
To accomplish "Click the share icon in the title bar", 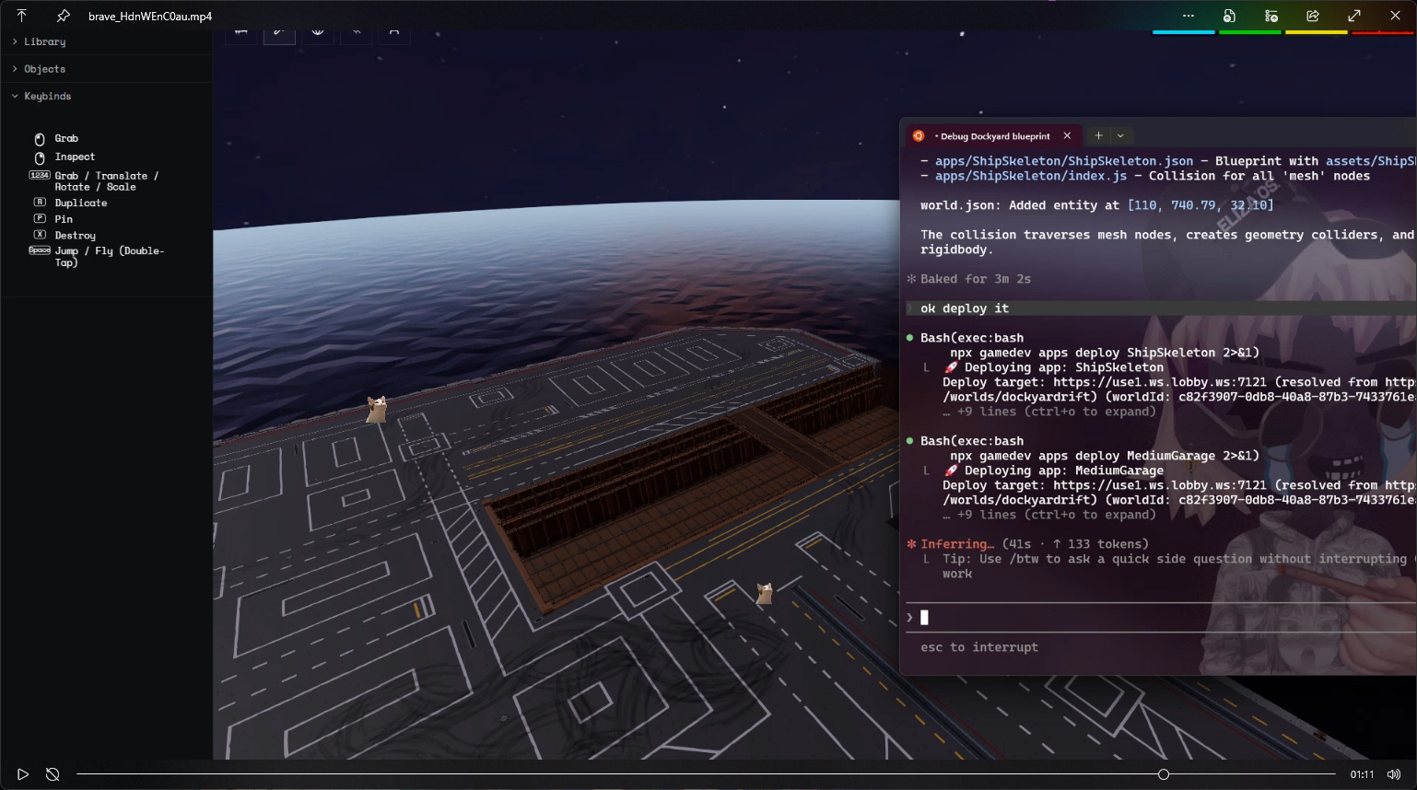I will 1313,16.
